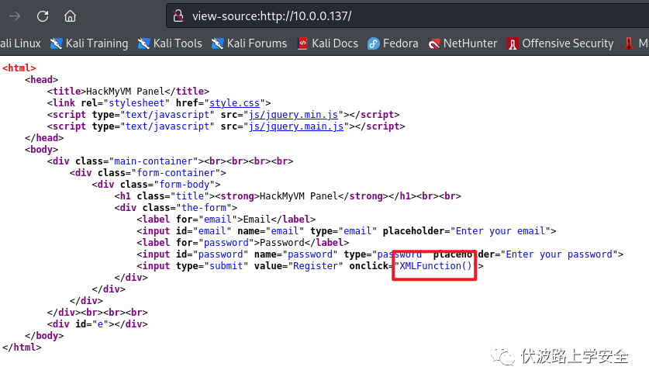Click the browser forward arrow
The image size is (649, 384).
click(x=15, y=16)
